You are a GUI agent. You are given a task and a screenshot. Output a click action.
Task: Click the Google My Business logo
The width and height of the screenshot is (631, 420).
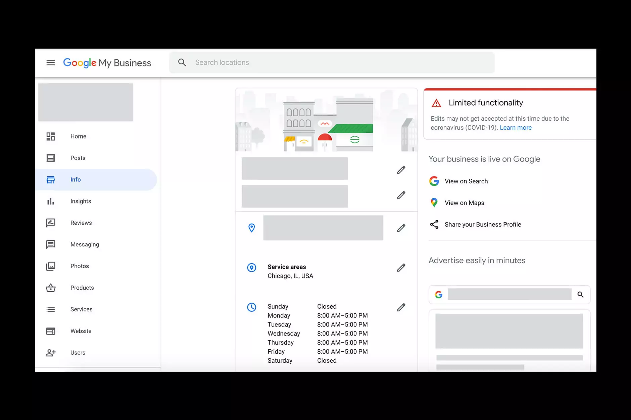pos(107,63)
